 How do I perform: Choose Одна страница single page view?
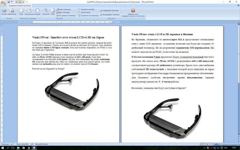point(63,9)
